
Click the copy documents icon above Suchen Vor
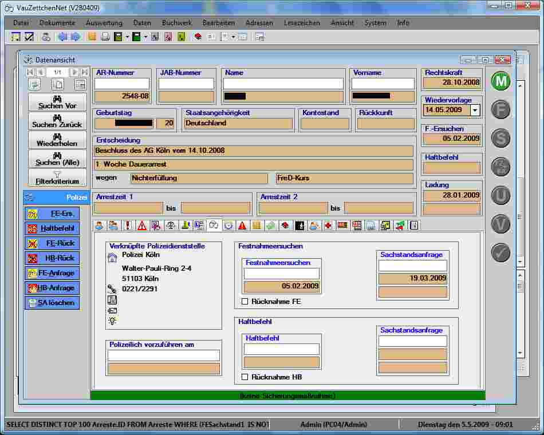click(x=58, y=84)
